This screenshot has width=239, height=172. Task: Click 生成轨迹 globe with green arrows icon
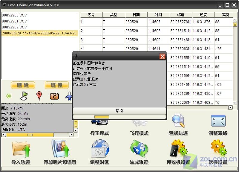click(x=139, y=149)
